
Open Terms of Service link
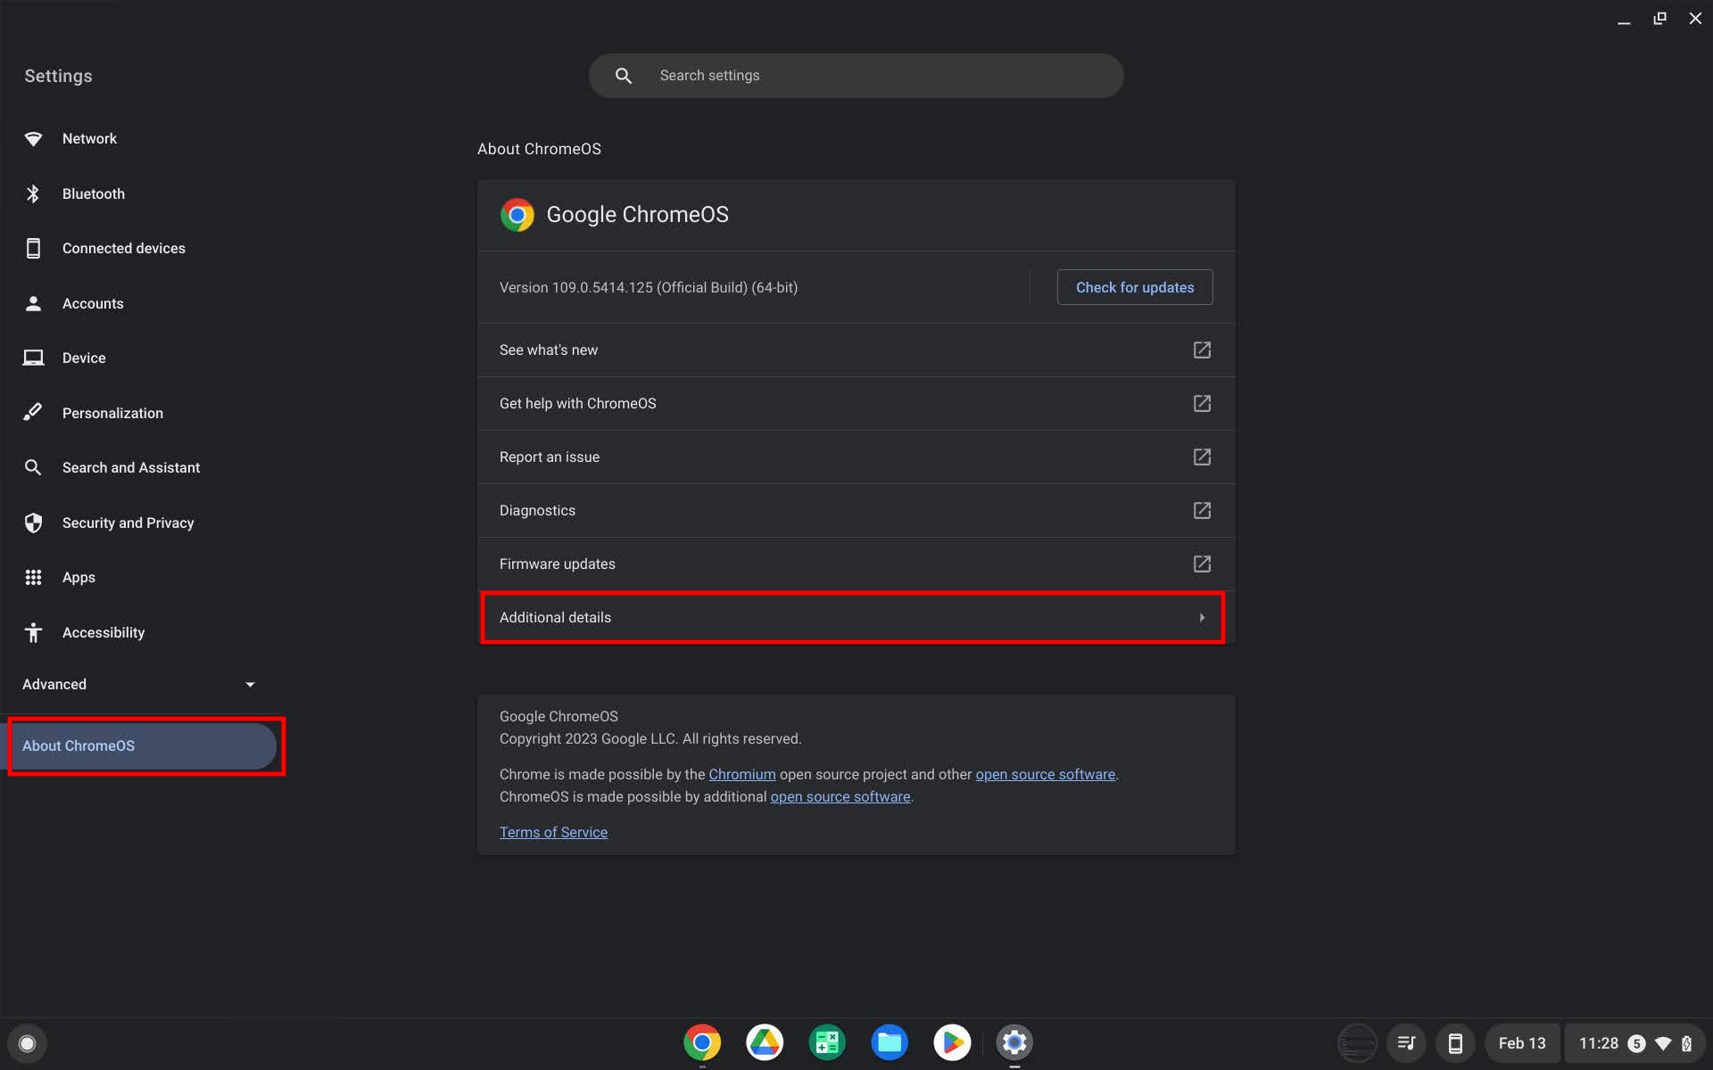[x=552, y=832]
